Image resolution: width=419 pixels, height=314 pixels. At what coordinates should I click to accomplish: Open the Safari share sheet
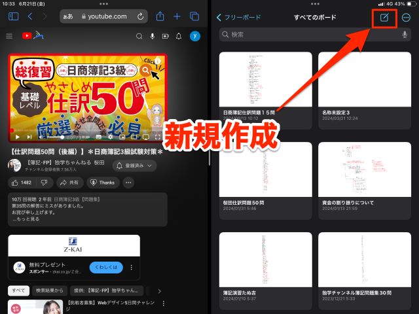coord(160,16)
